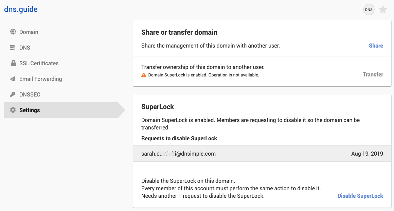
Task: Click the globe icon beside Domain
Action: point(13,32)
